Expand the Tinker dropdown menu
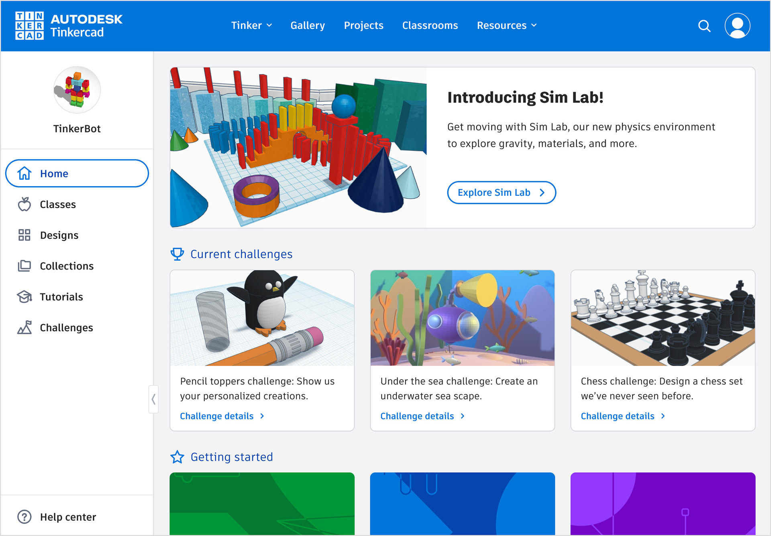771x536 pixels. coord(251,25)
